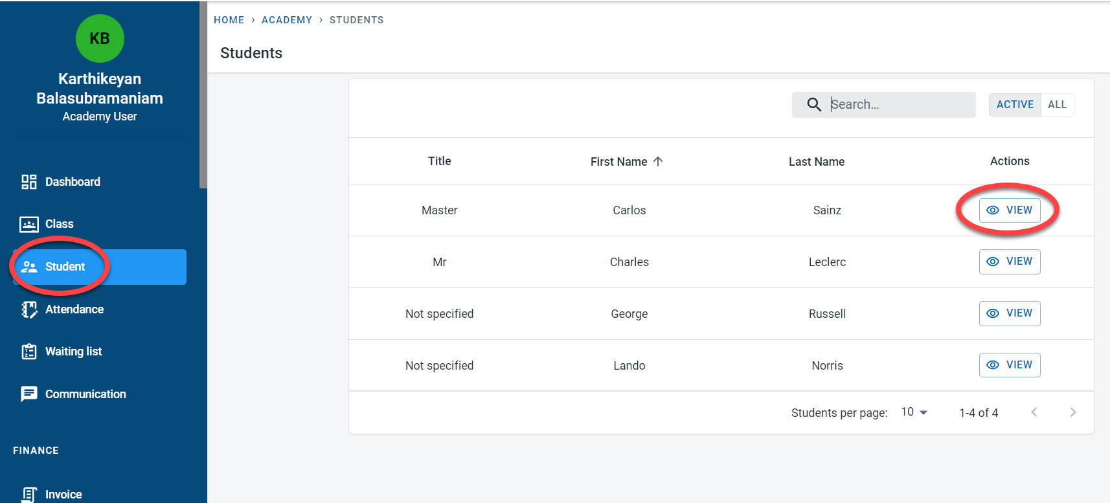1110x503 pixels.
Task: Open Students per page dropdown
Action: point(914,412)
